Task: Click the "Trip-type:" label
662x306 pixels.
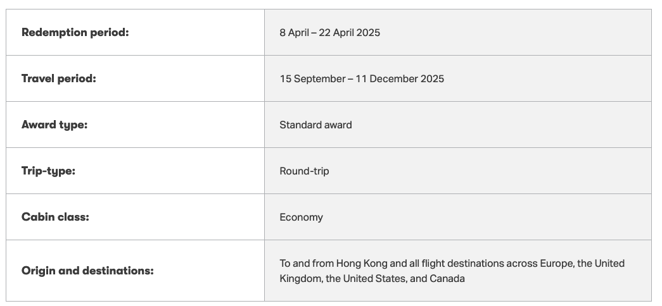Action: (48, 171)
